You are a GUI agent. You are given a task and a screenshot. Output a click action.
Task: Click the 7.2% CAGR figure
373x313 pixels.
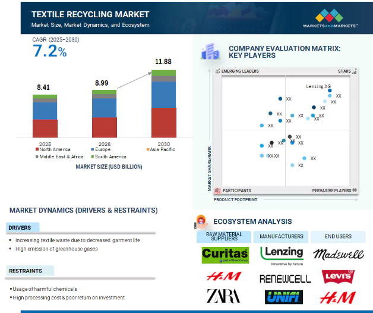click(x=49, y=51)
